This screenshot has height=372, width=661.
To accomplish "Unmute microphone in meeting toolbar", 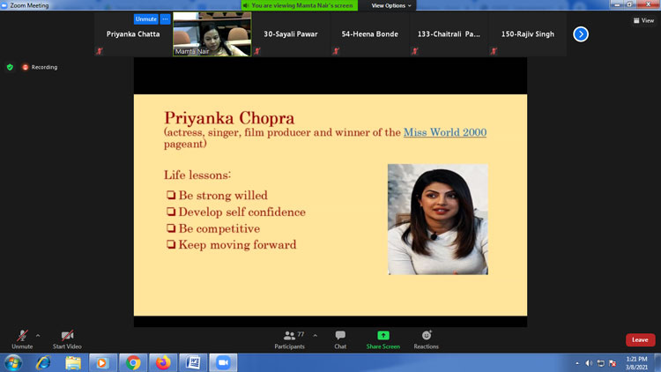I will pos(22,339).
